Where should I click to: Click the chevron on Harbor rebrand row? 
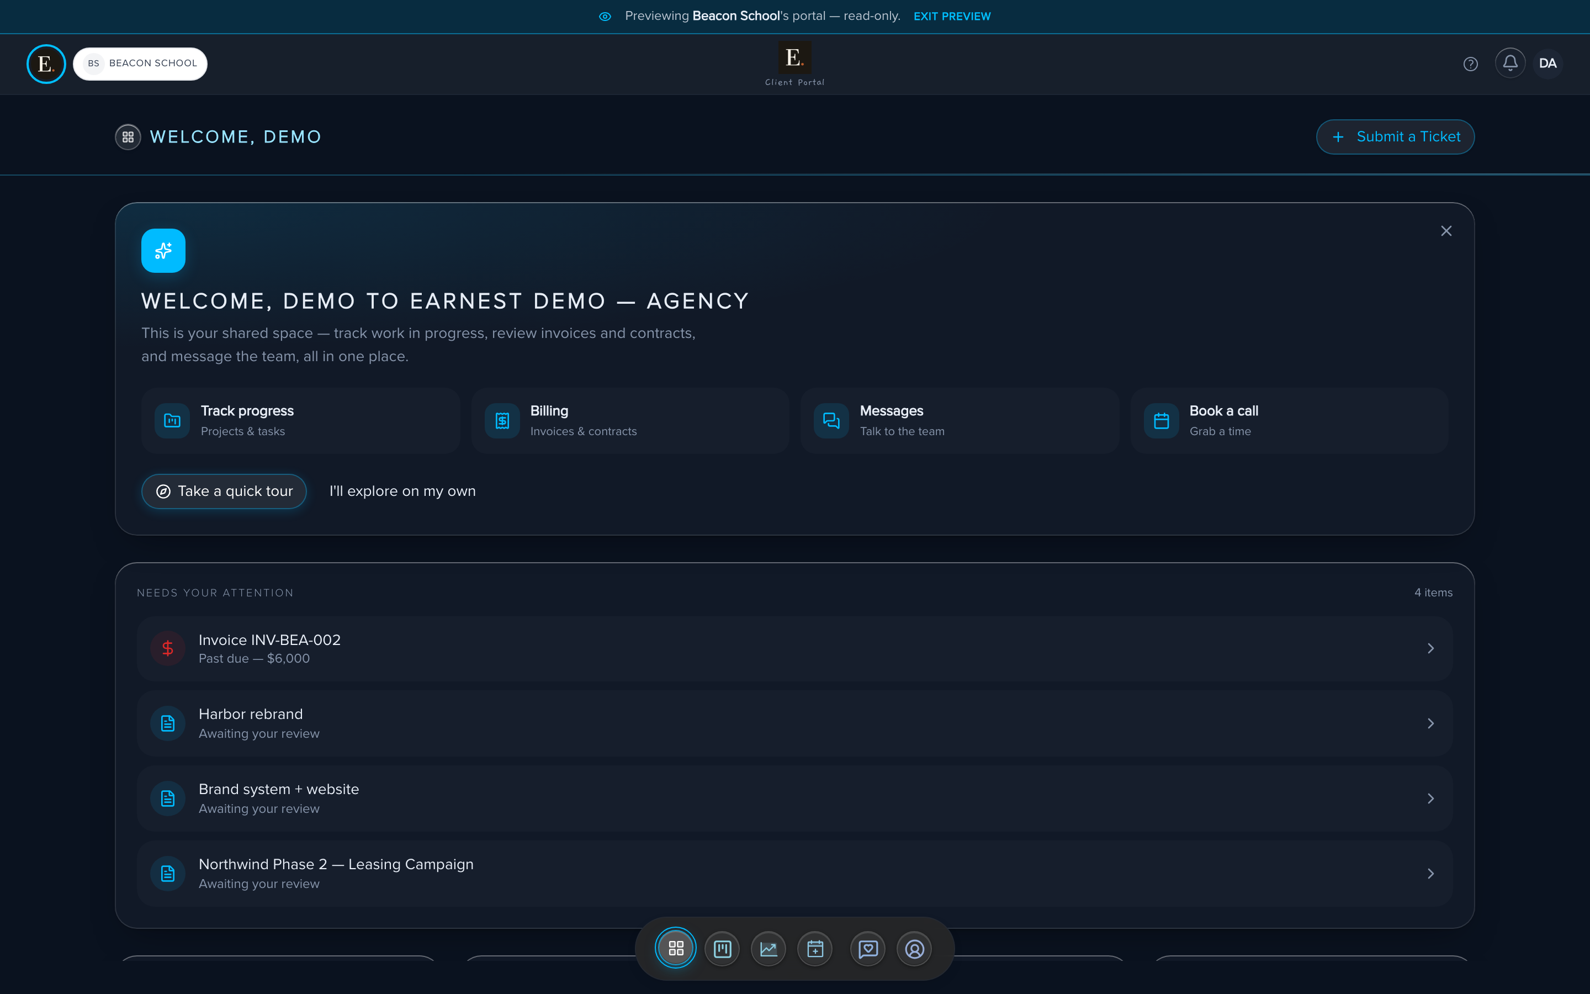(1430, 723)
